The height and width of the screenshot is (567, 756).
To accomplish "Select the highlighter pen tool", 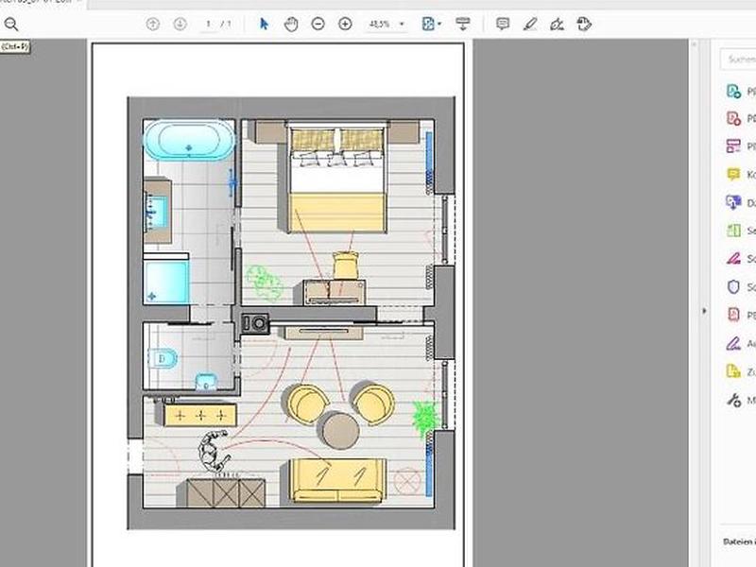I will [530, 24].
